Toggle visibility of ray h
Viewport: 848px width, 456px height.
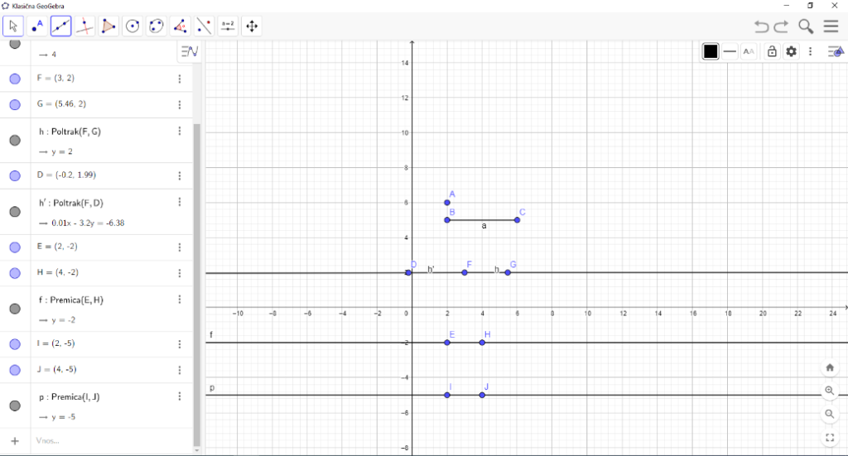15,141
